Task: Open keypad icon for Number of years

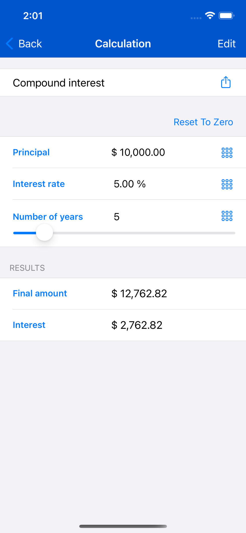Action: [x=227, y=216]
